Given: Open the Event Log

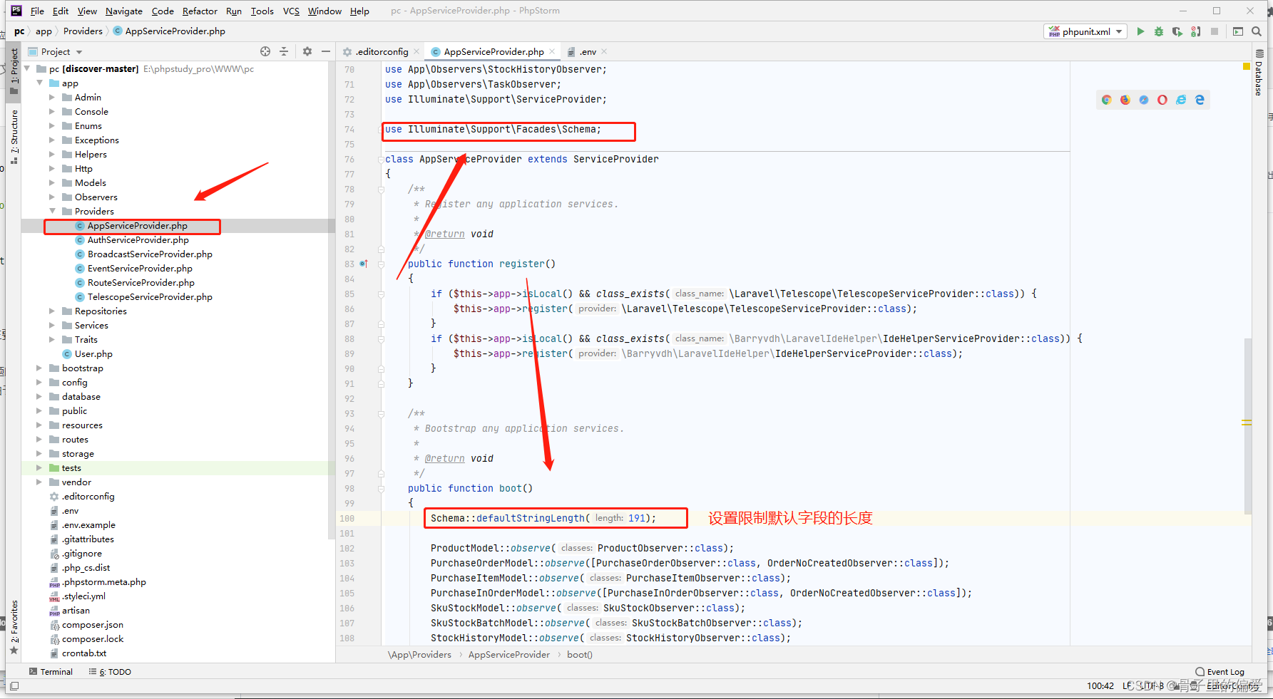Looking at the screenshot, I should point(1220,671).
